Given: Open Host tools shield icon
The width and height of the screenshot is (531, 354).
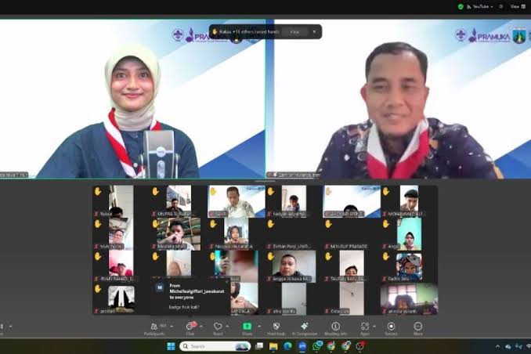Looking at the screenshot, I should (276, 327).
